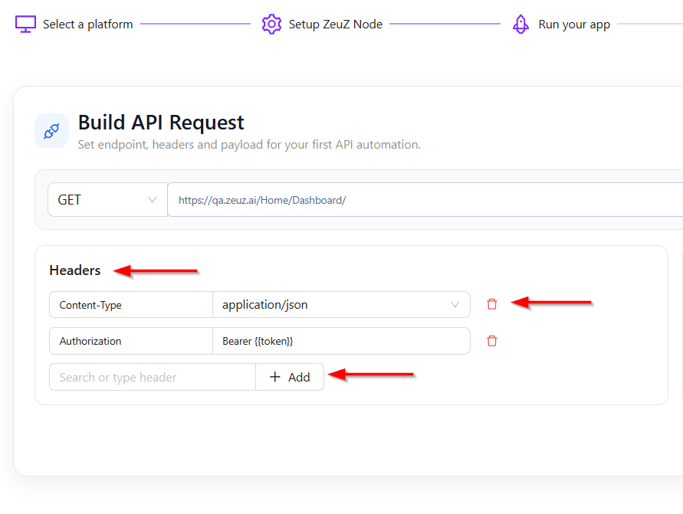Click the Search or type header box
Viewport: 683px width, 514px height.
[x=152, y=377]
